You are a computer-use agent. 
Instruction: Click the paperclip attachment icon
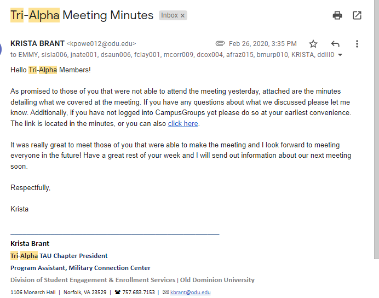tap(220, 44)
